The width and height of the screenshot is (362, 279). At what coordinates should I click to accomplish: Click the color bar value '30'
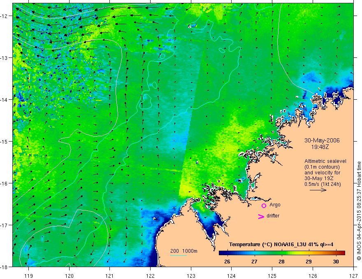pos(336,261)
